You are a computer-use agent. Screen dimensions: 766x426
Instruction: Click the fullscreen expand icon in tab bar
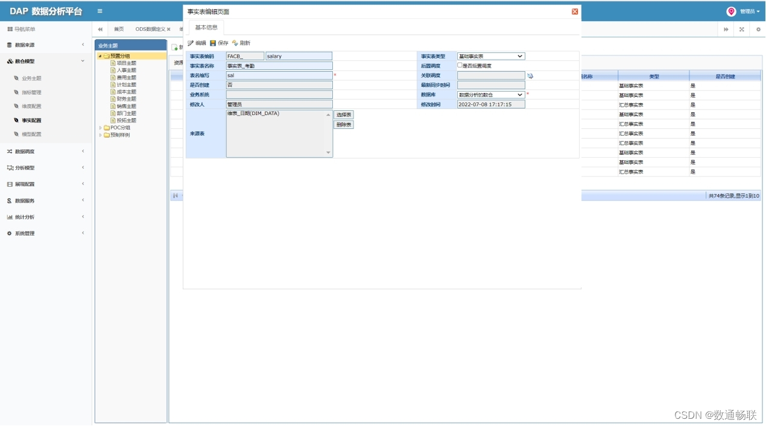(742, 29)
